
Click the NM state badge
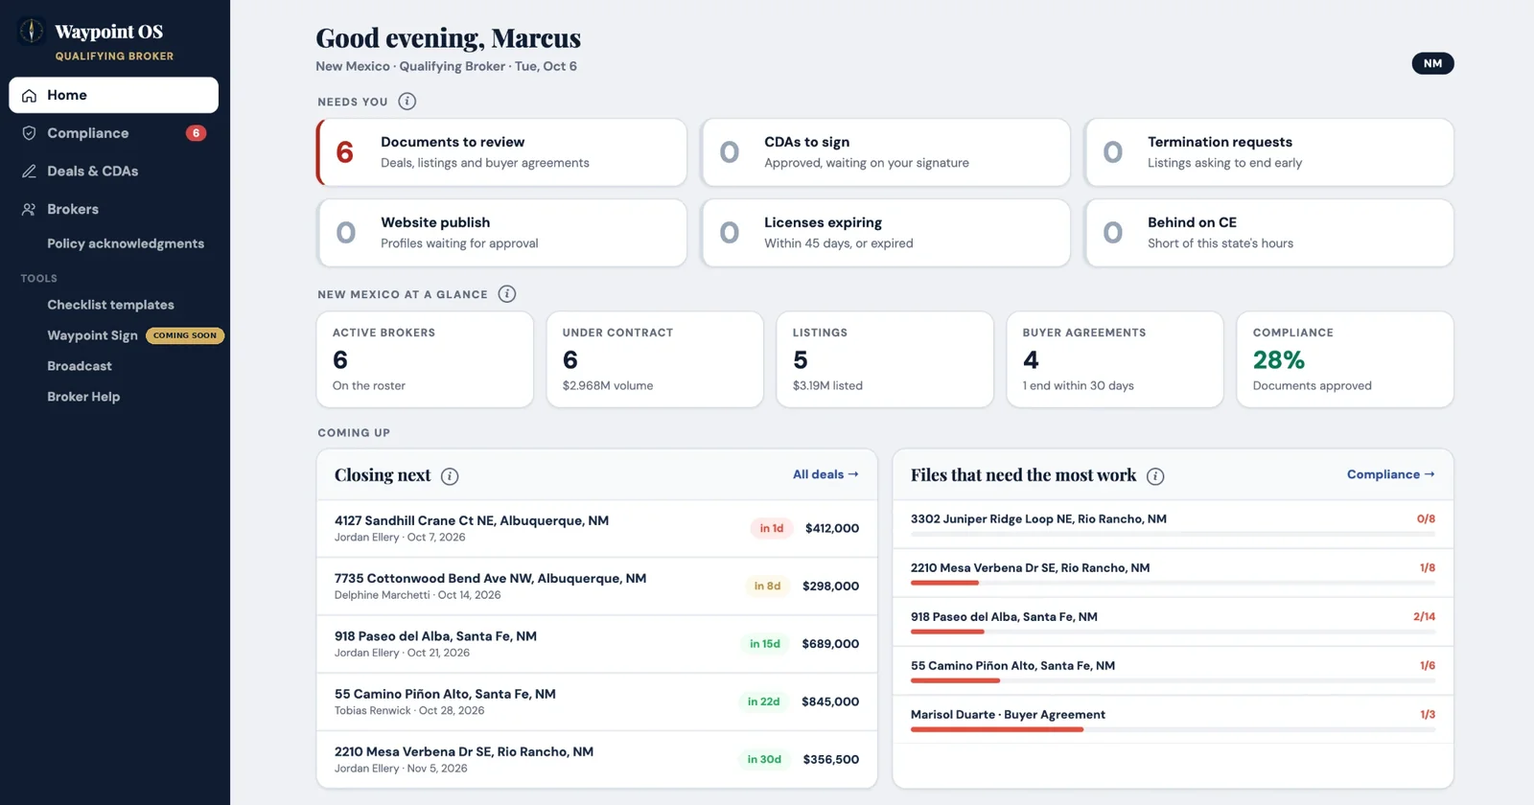[1432, 63]
